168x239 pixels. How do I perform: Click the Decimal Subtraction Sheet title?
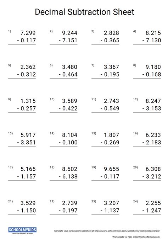[x=84, y=12]
